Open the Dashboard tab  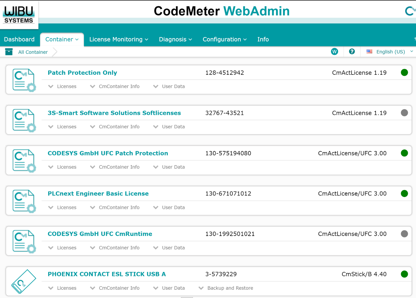coord(19,39)
